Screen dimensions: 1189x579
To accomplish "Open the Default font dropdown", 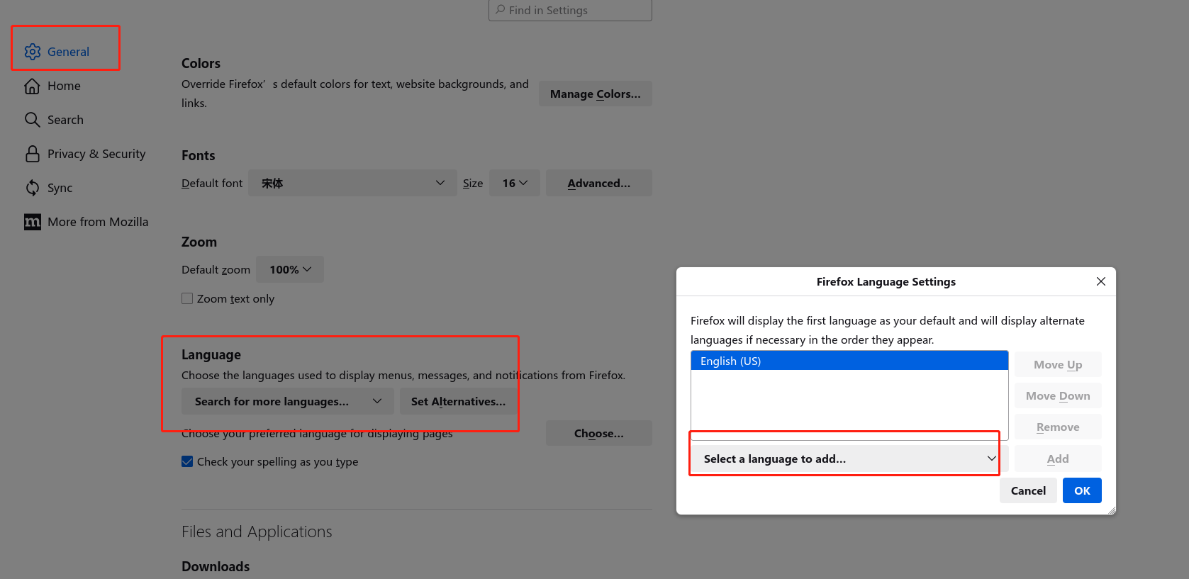I will click(x=352, y=183).
